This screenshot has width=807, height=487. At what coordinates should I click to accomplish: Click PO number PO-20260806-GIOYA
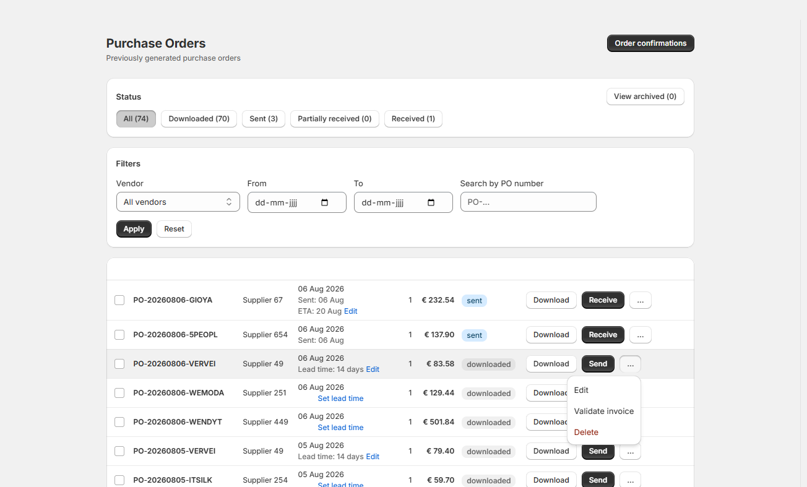(173, 300)
